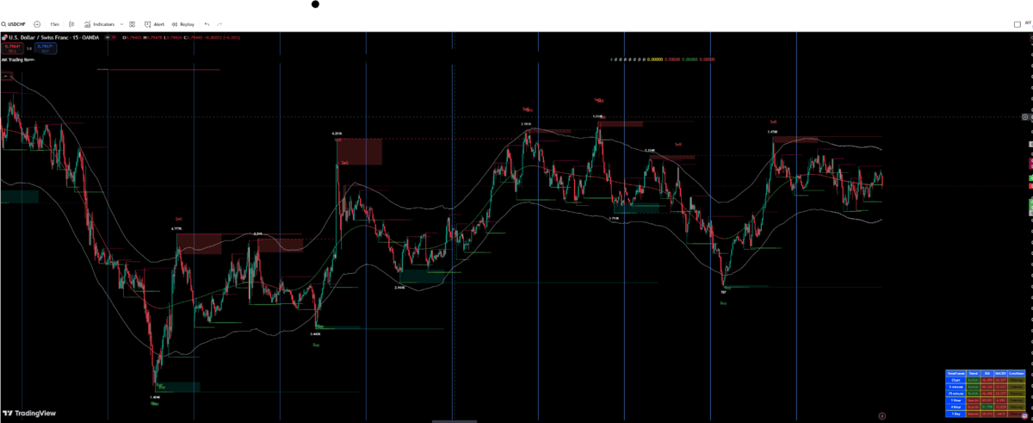The image size is (1033, 423).
Task: Click the red flag badge at table corner
Action: (1024, 416)
